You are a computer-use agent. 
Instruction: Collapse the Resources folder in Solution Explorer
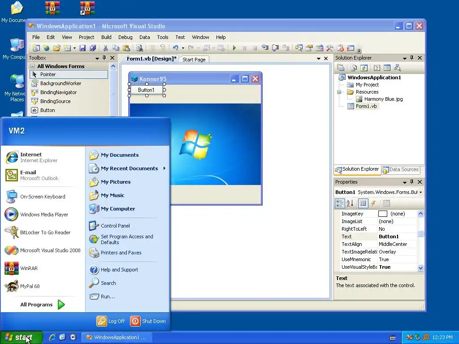pyautogui.click(x=339, y=92)
